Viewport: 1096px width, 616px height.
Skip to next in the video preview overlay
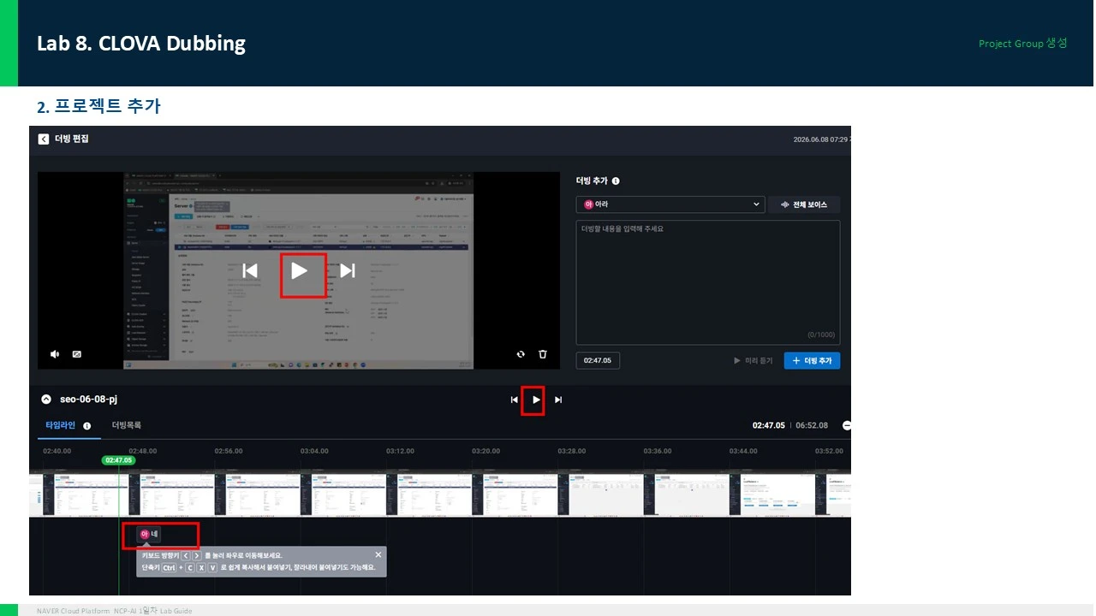pyautogui.click(x=347, y=270)
